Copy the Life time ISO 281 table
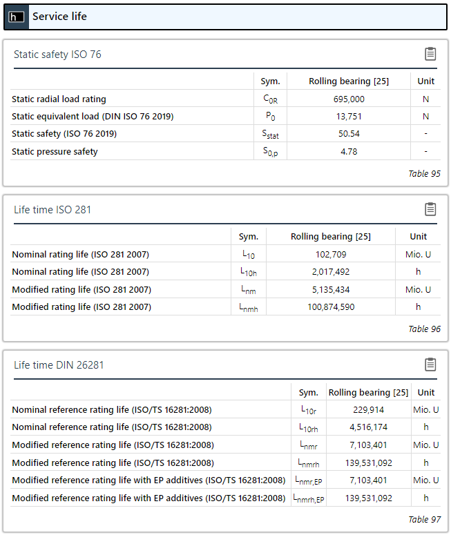 [x=430, y=209]
